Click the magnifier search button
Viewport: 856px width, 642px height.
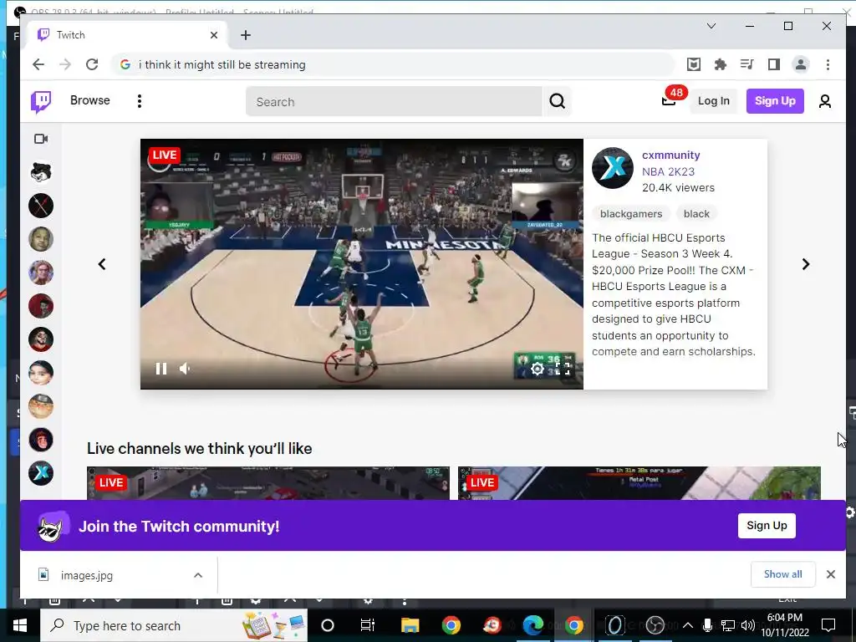coord(557,101)
